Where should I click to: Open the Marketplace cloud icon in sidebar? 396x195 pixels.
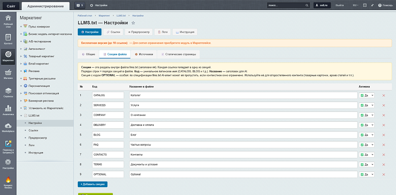tap(8, 127)
